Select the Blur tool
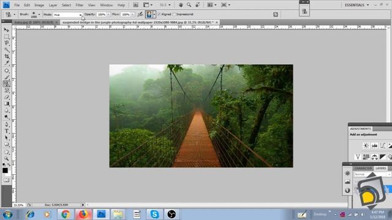Screen dimensions: 392x220 [7, 110]
